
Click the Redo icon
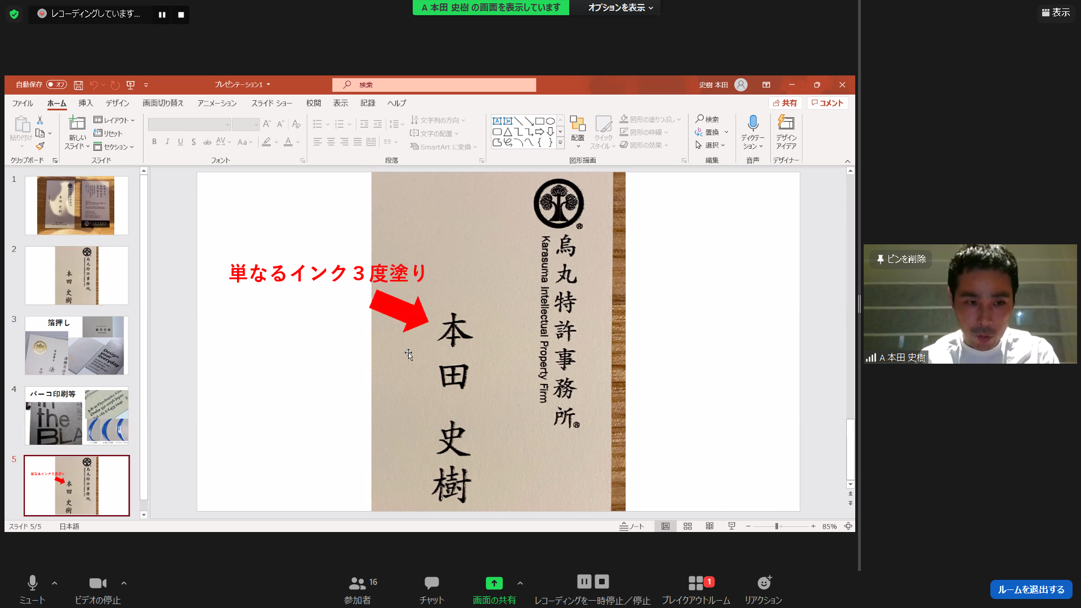coord(115,85)
